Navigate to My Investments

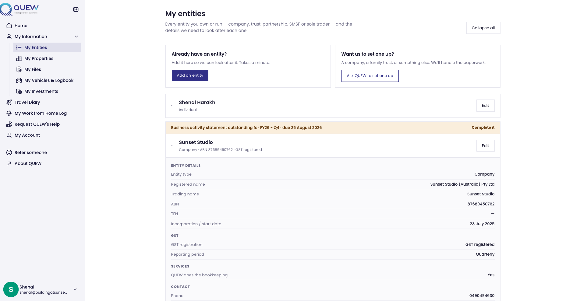pyautogui.click(x=47, y=91)
